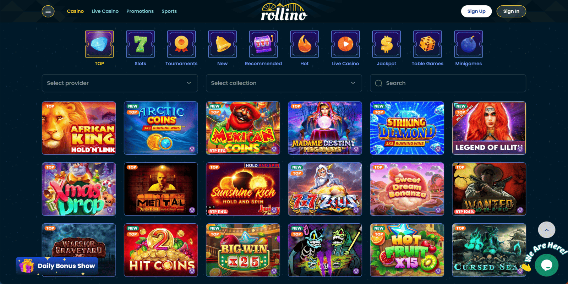The width and height of the screenshot is (568, 284).
Task: Open the live chat bubble icon
Action: pyautogui.click(x=547, y=265)
